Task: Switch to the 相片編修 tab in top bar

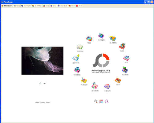Action: tap(26, 6)
